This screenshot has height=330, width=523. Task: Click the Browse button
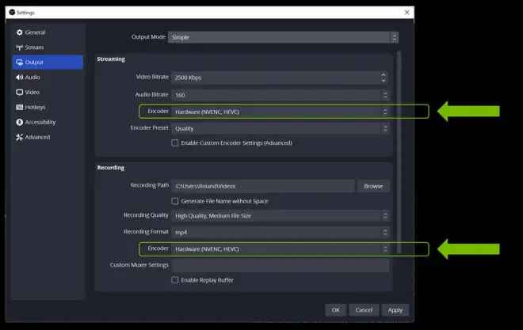tap(373, 186)
